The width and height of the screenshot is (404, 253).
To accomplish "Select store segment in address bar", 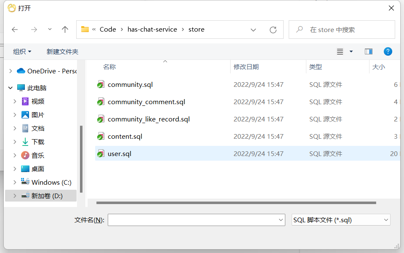I will point(197,30).
